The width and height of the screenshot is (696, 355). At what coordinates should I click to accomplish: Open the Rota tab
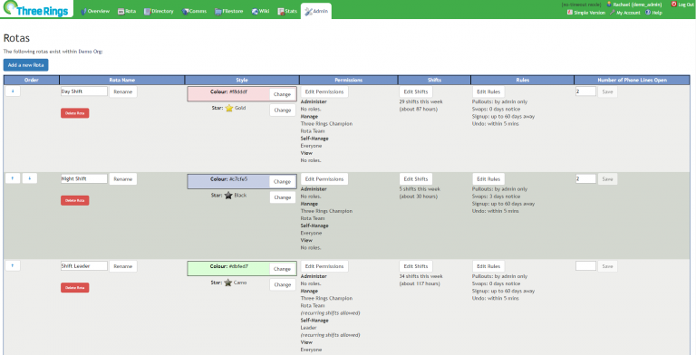pyautogui.click(x=127, y=11)
